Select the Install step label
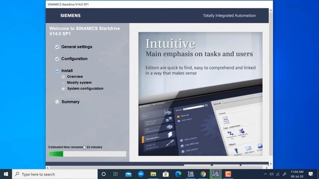The image size is (319, 179). click(x=67, y=71)
